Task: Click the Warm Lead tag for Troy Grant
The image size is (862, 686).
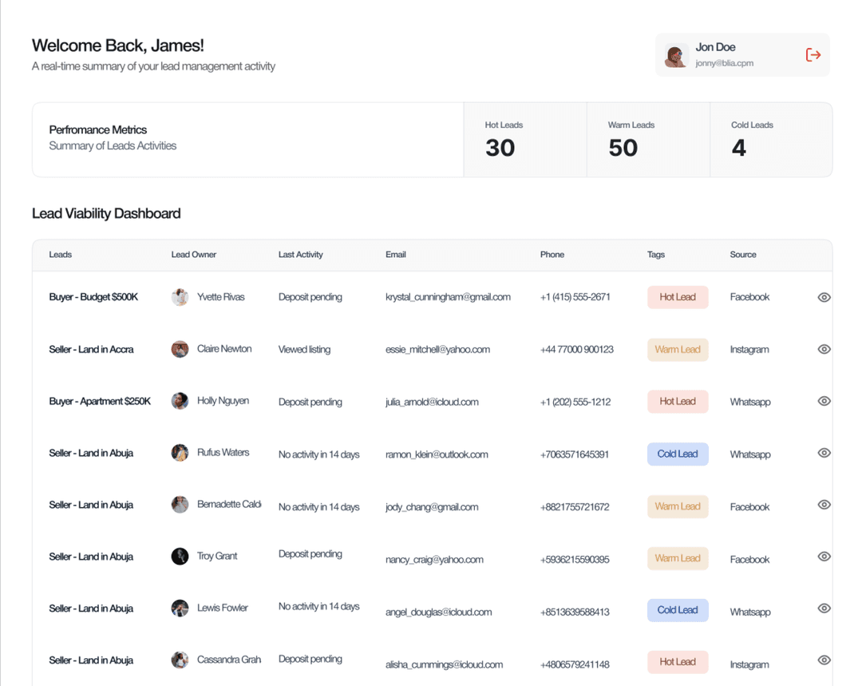Action: coord(677,557)
